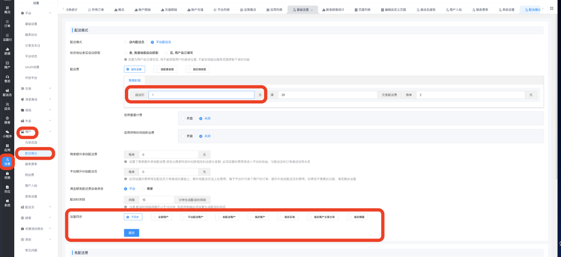Click the 起送价 input field

[201, 95]
